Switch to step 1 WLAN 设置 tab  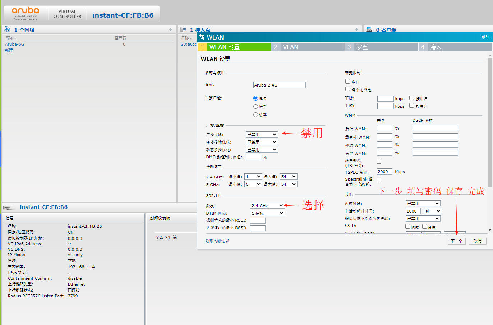coord(234,47)
